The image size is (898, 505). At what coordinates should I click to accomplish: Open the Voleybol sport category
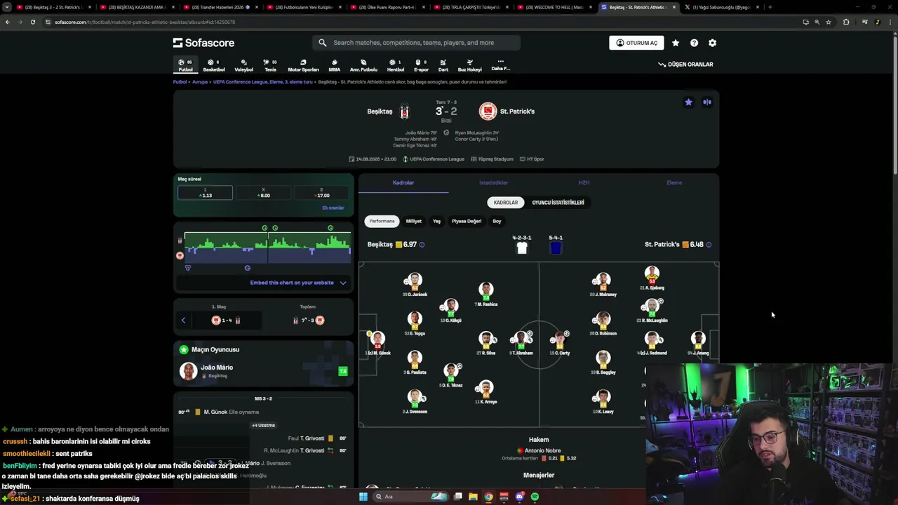[x=243, y=65]
